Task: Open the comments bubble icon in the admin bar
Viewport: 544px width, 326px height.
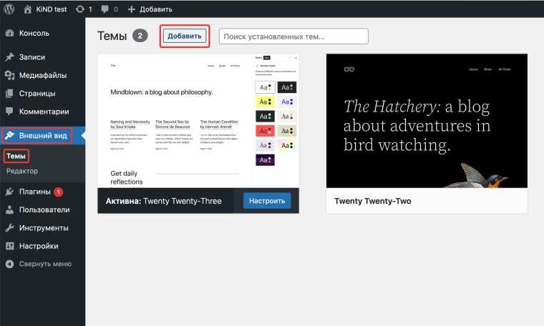Action: click(106, 9)
